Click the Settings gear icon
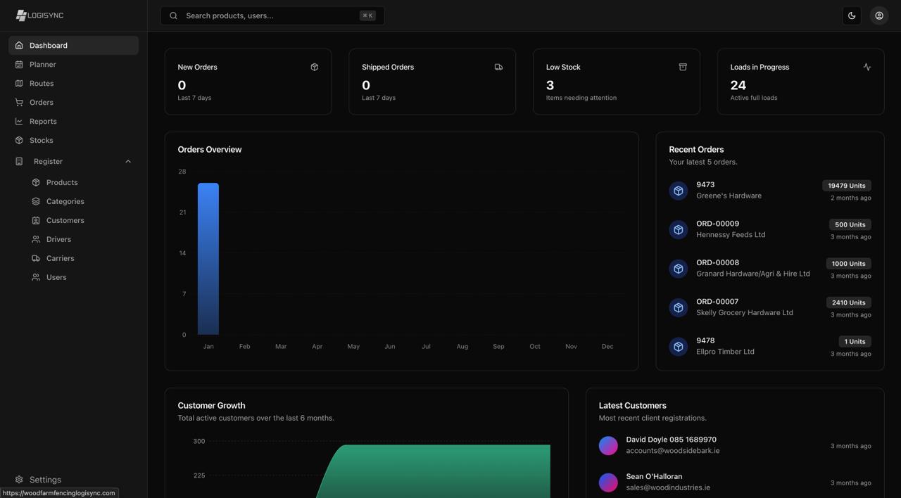Viewport: 901px width, 498px height. (19, 479)
